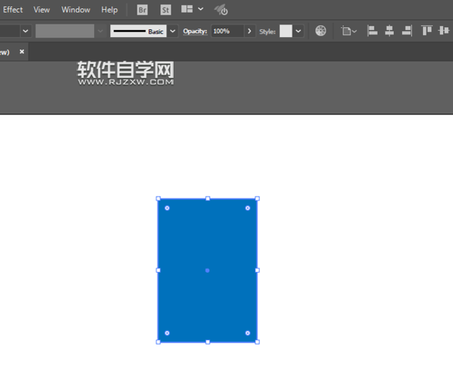Click the bottom-left live corner widget
This screenshot has height=369, width=453.
[x=167, y=333]
